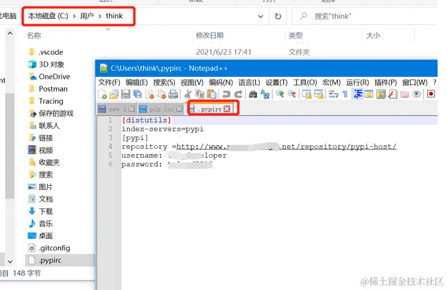Screen dimensions: 447x290
Task: Open the 编辑(E) menu
Action: pyautogui.click(x=136, y=83)
